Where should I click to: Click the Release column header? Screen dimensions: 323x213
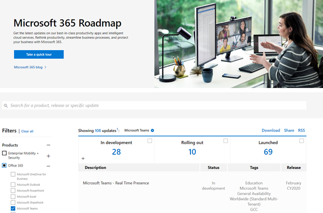[294, 168]
